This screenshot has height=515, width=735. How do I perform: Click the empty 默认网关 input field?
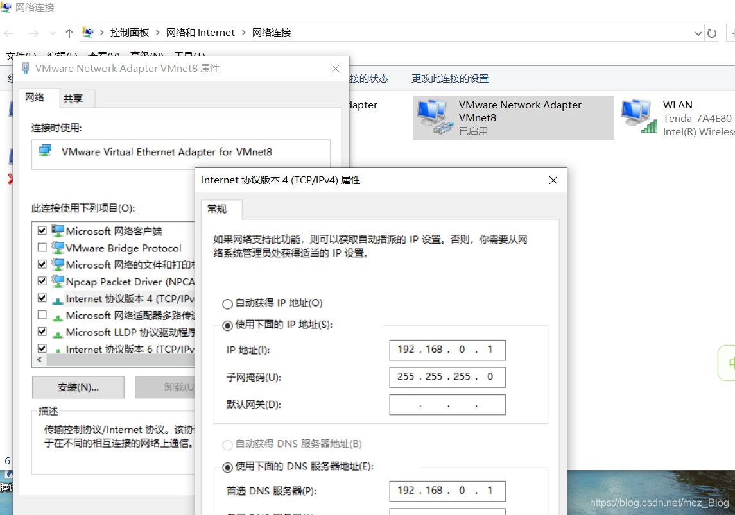tap(447, 405)
